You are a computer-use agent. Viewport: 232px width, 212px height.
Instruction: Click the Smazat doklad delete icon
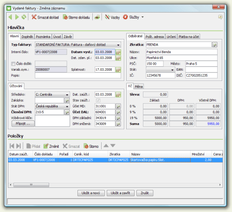tap(34, 17)
